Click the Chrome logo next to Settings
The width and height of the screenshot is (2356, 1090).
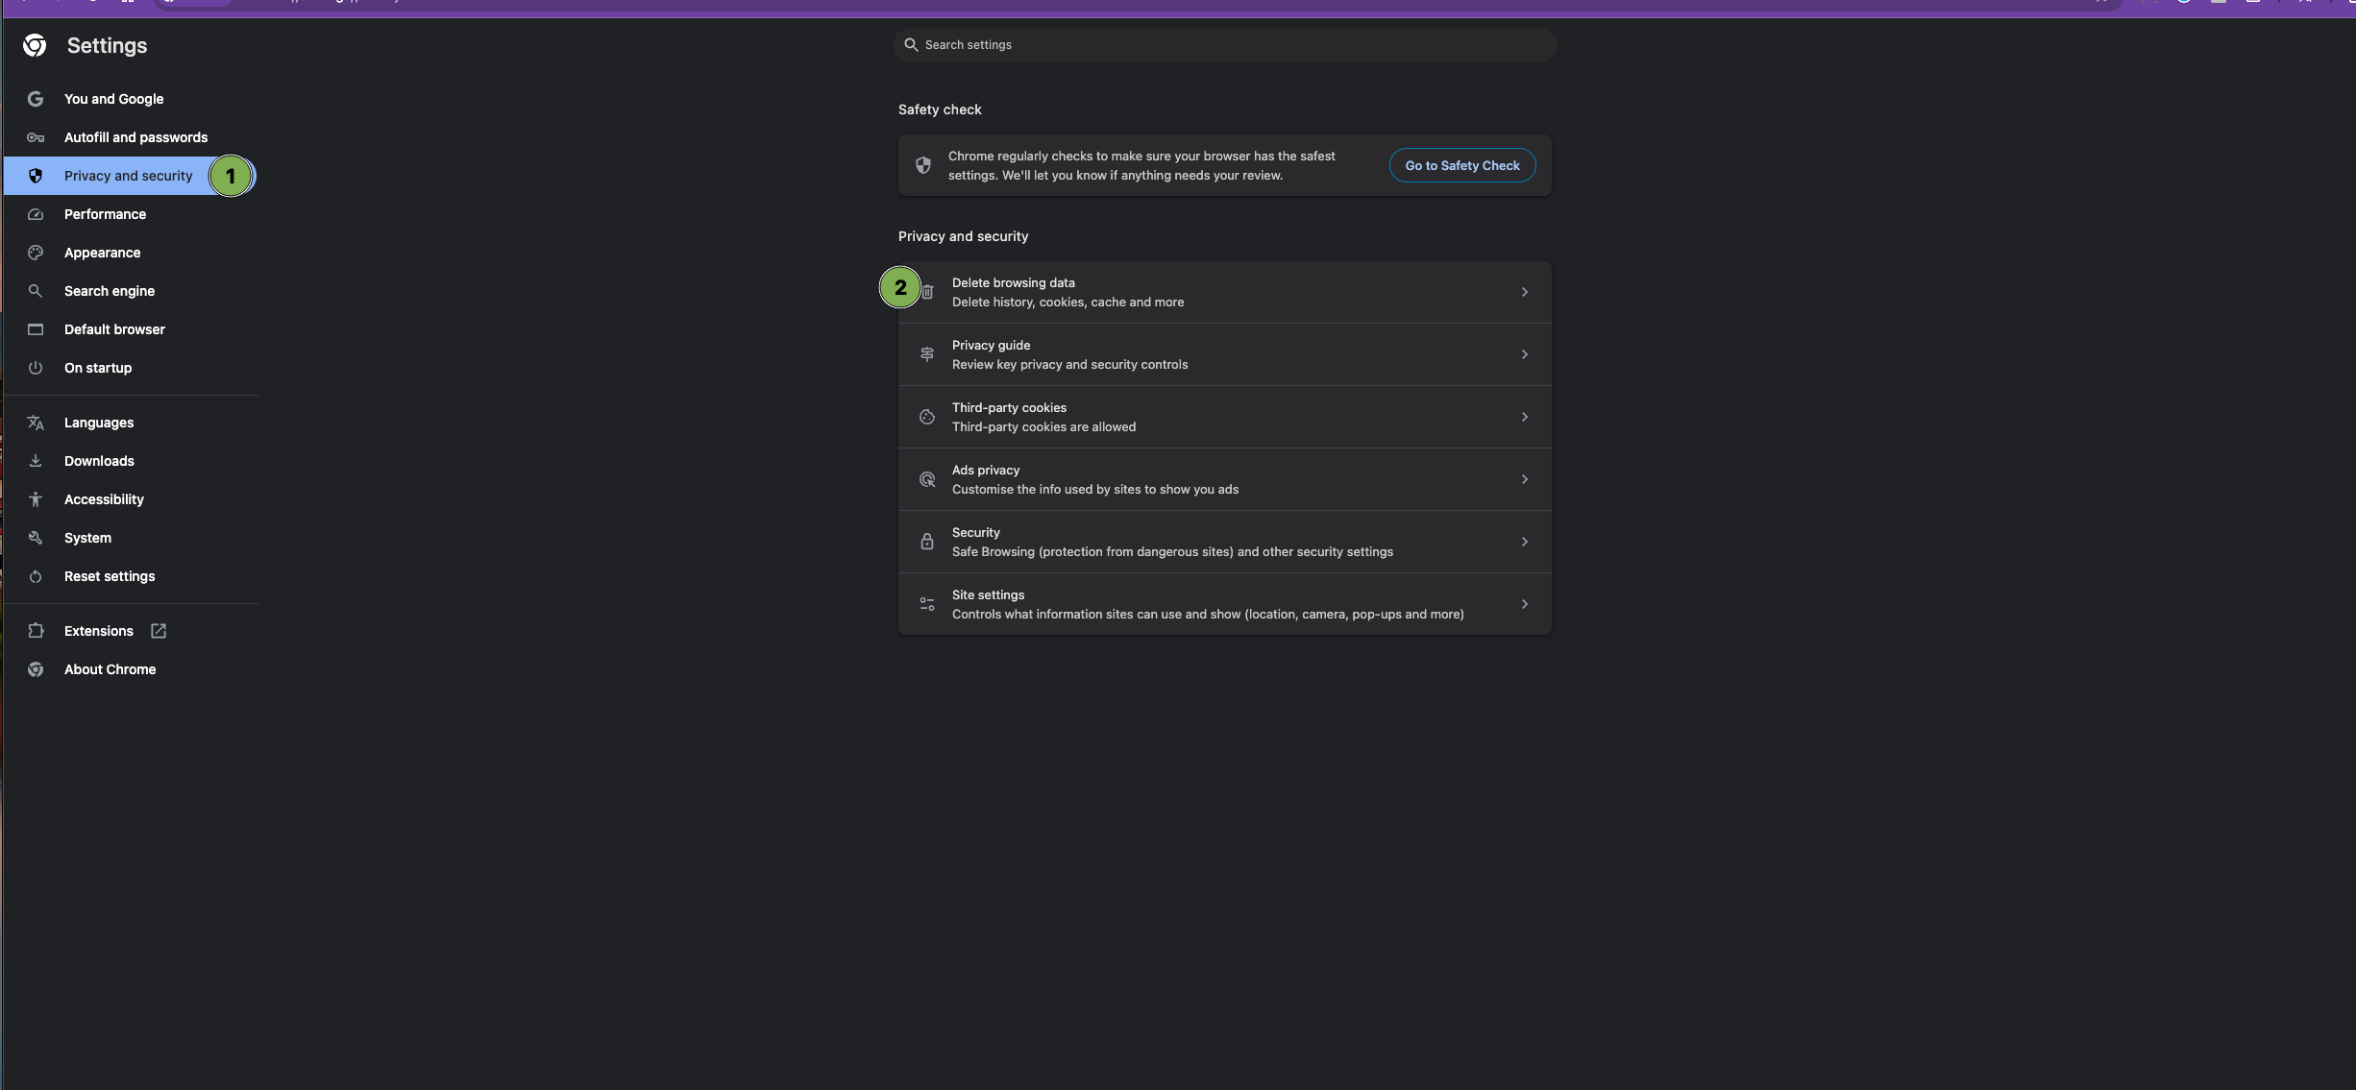pos(35,45)
